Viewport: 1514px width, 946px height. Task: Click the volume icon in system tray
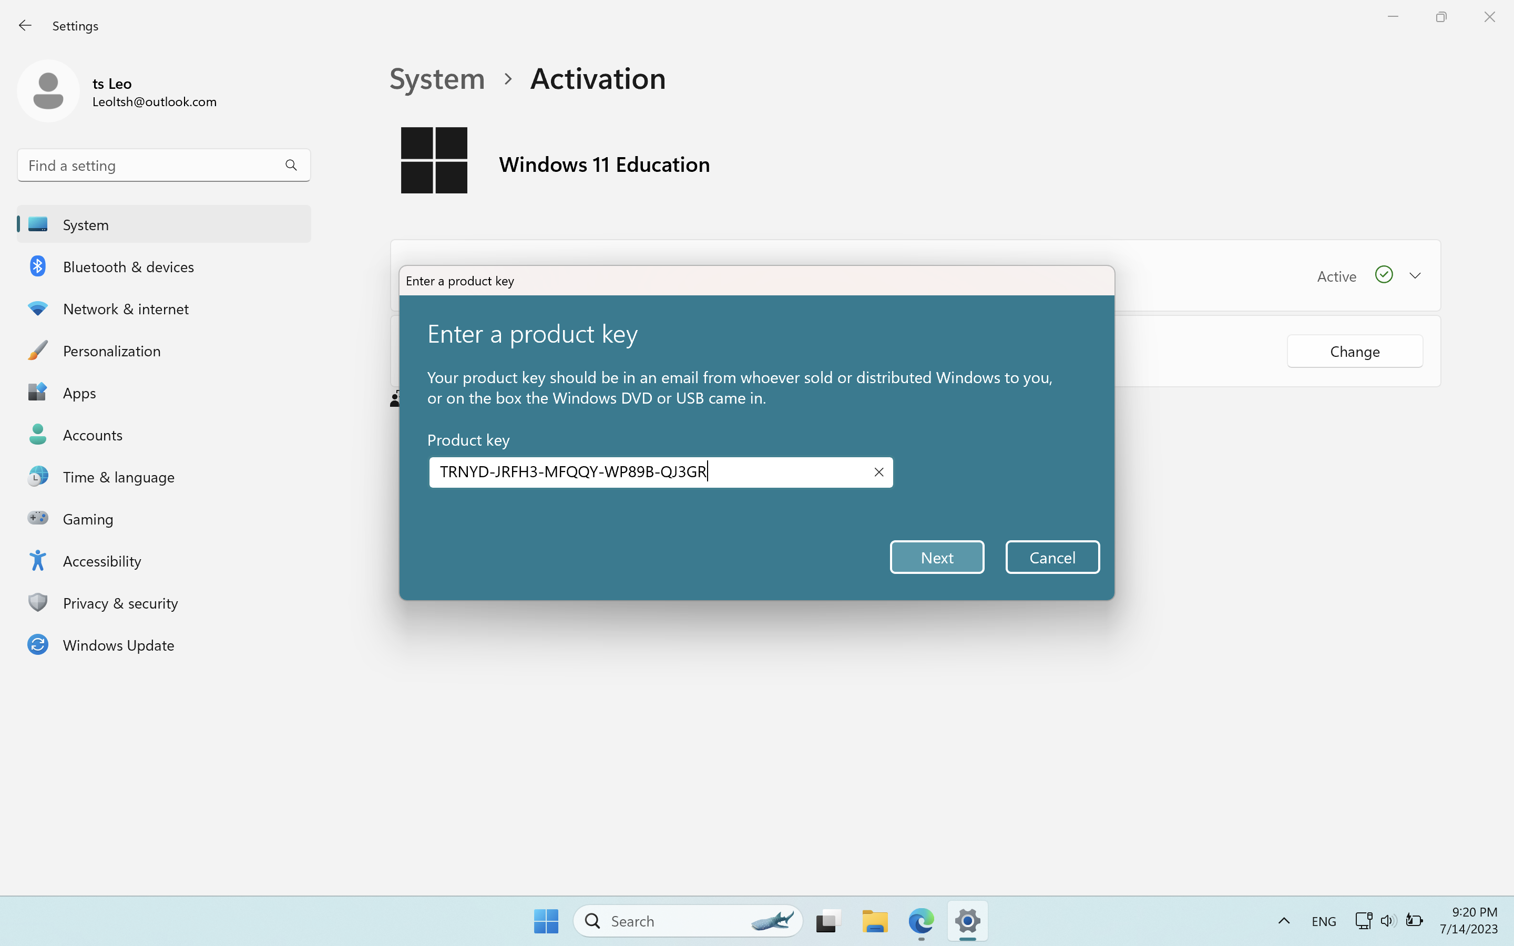coord(1388,921)
